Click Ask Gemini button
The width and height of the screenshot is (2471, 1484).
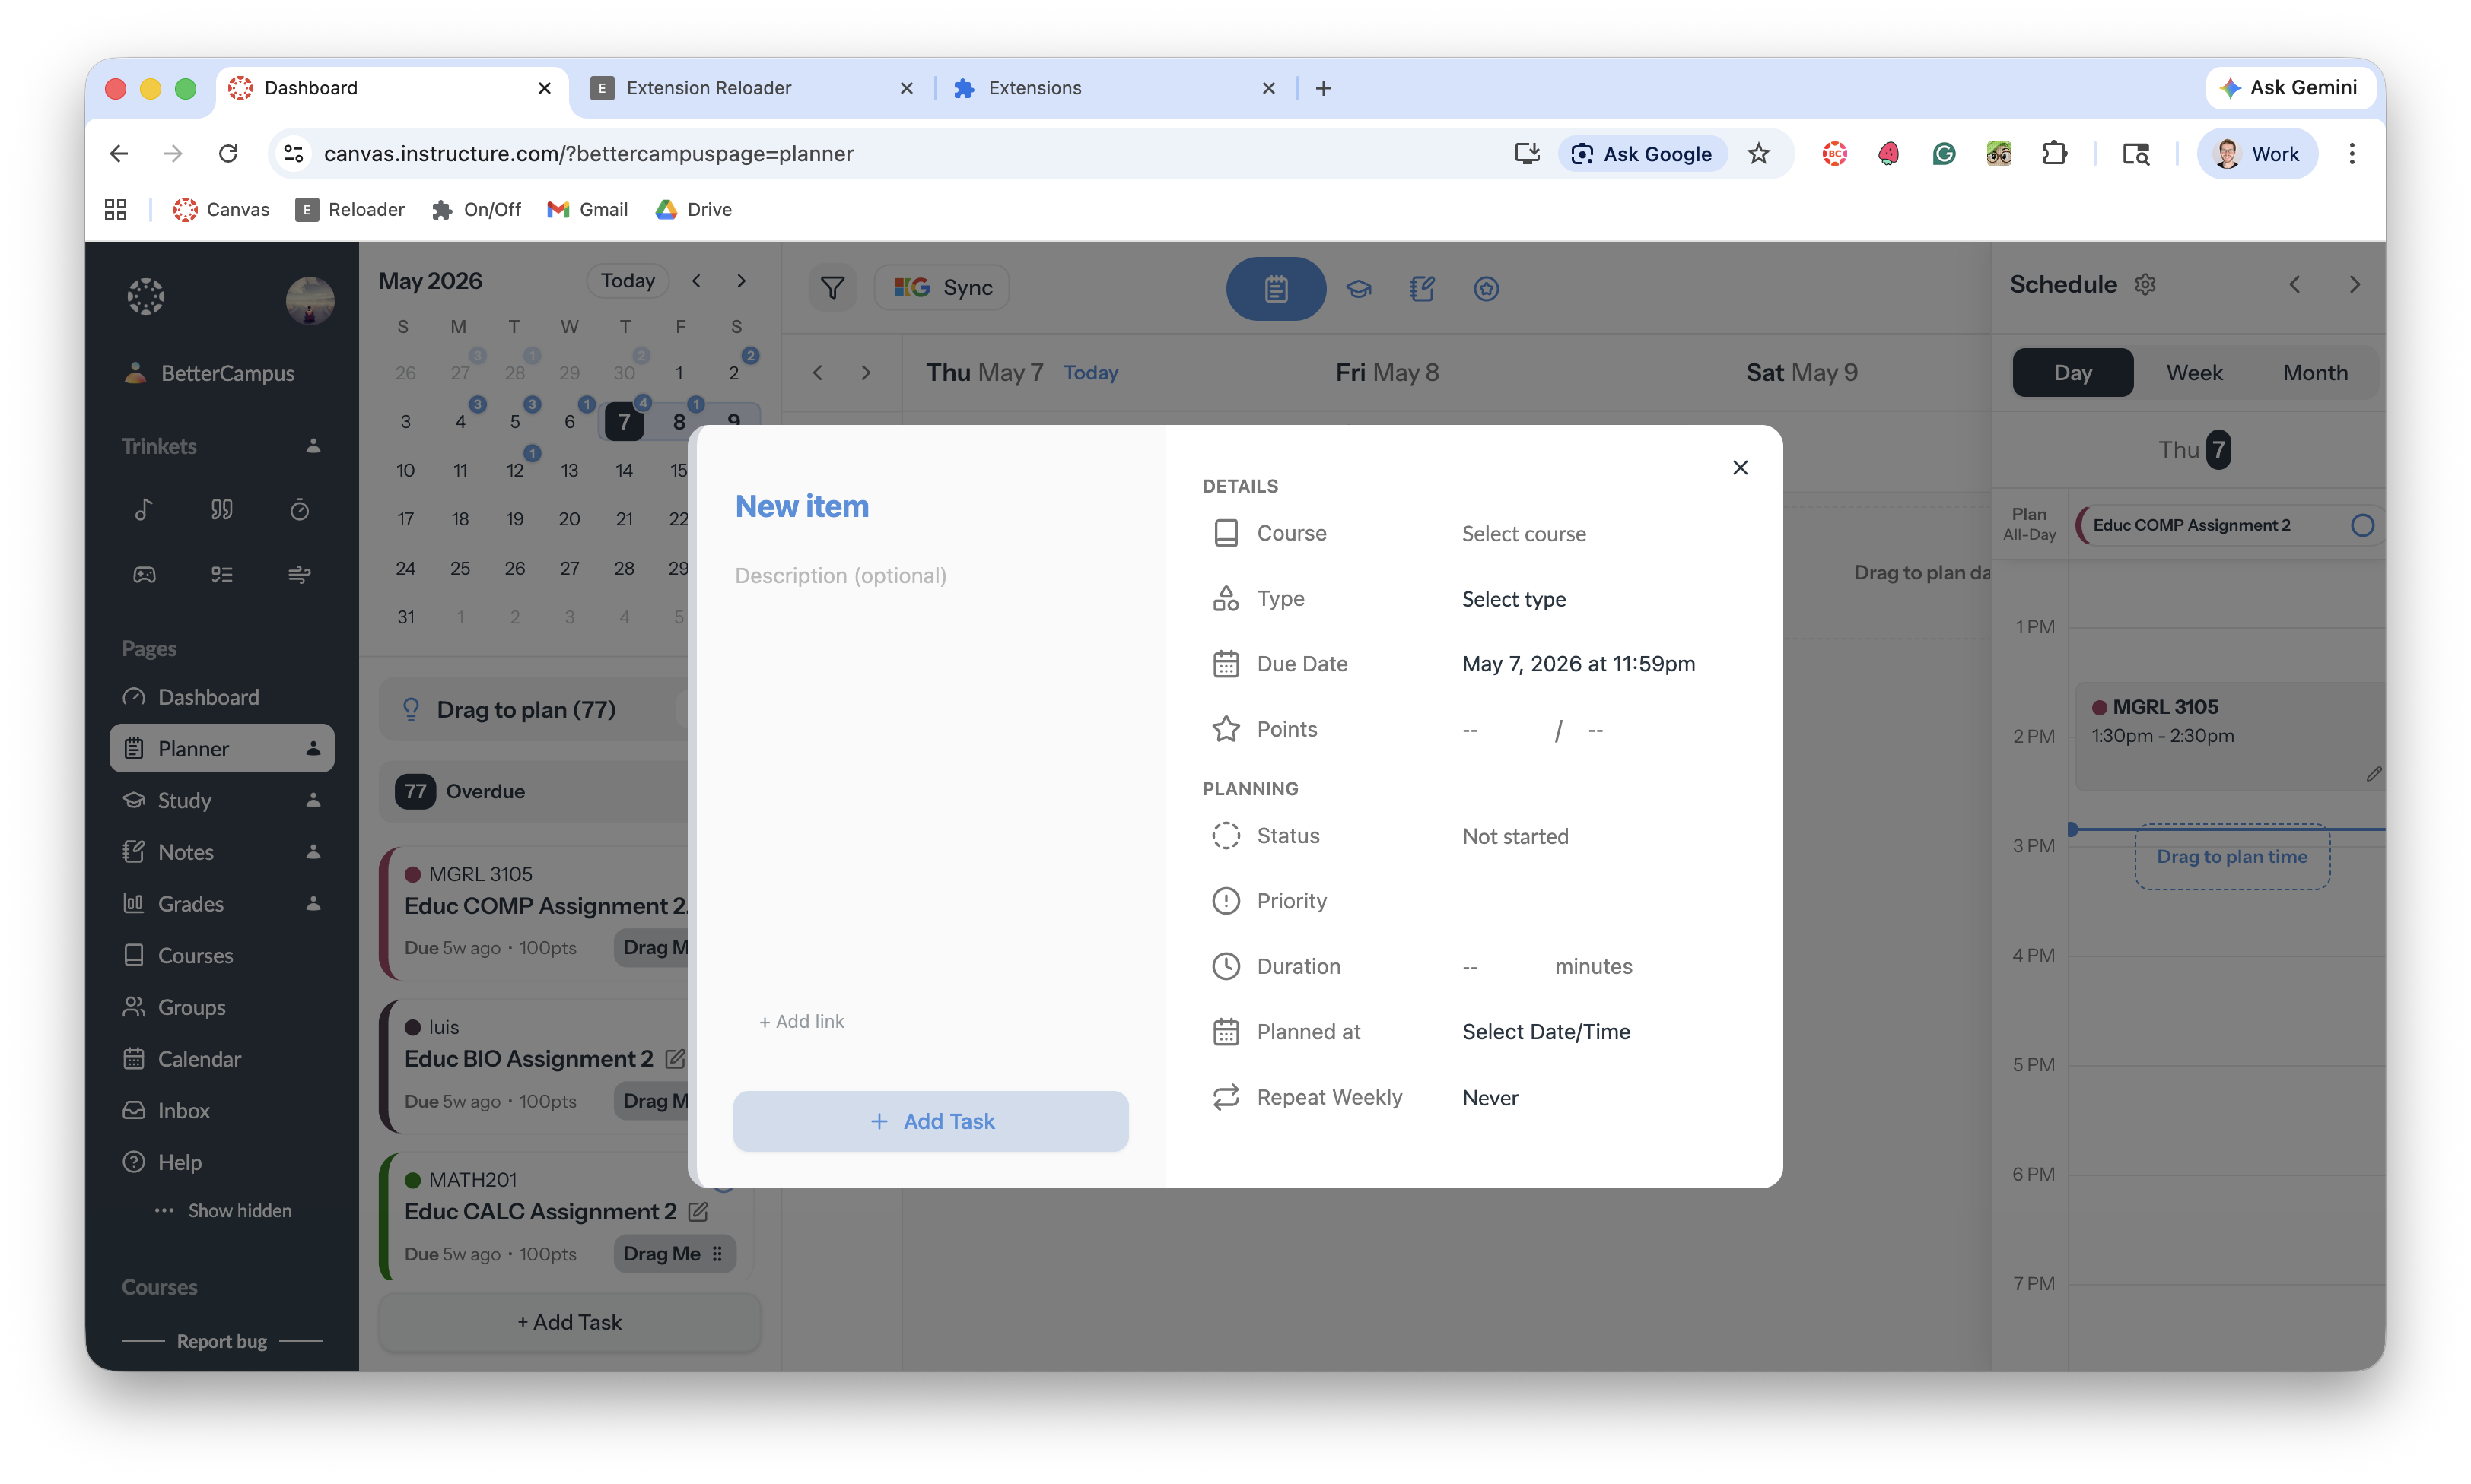(2289, 88)
